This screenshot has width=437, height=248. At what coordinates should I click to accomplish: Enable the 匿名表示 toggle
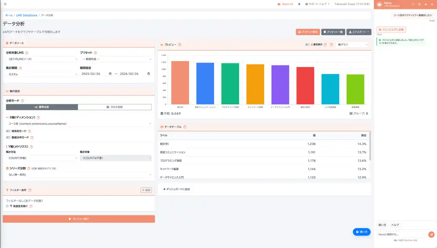click(x=308, y=45)
